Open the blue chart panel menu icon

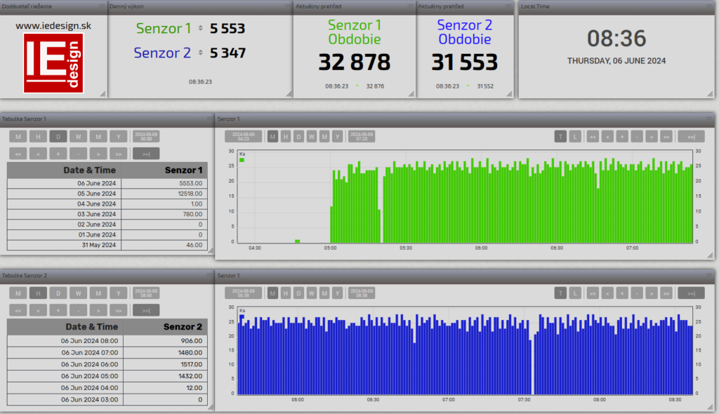pyautogui.click(x=709, y=275)
